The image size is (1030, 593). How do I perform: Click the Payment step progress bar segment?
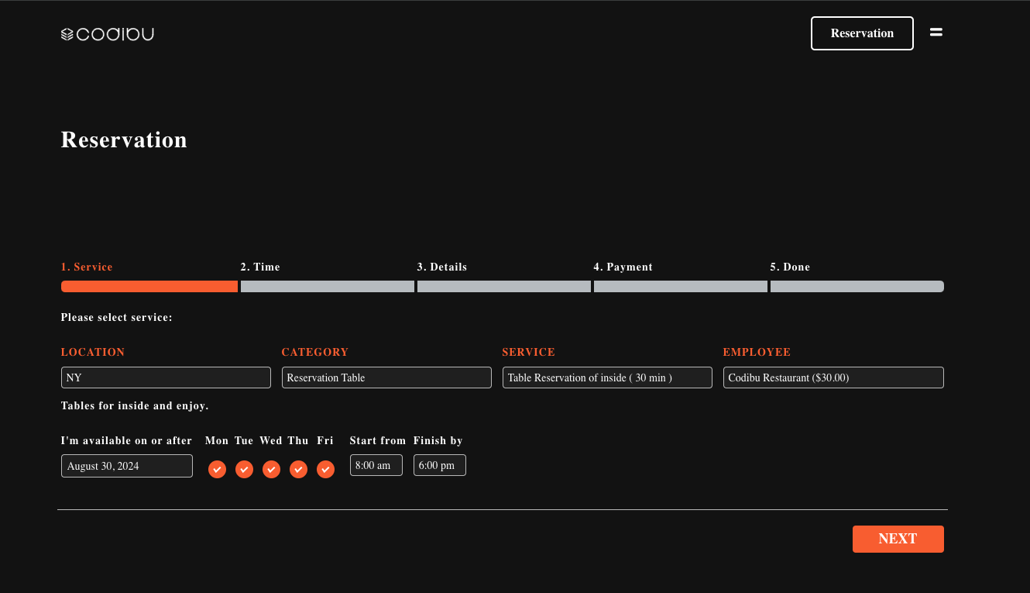pos(680,287)
